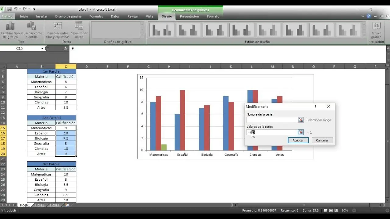The width and height of the screenshot is (390, 219).
Task: Collapse the ribbon with the caret arrow
Action: tap(363, 16)
